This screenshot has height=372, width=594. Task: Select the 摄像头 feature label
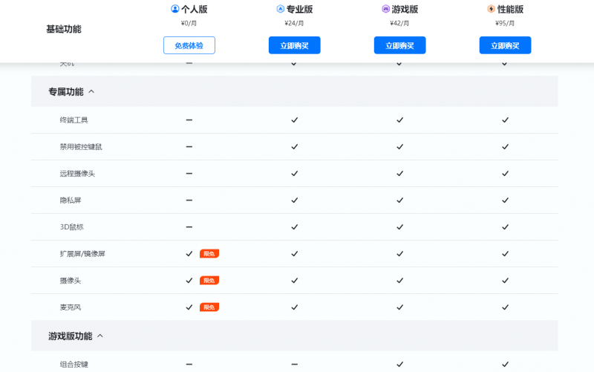pos(71,281)
